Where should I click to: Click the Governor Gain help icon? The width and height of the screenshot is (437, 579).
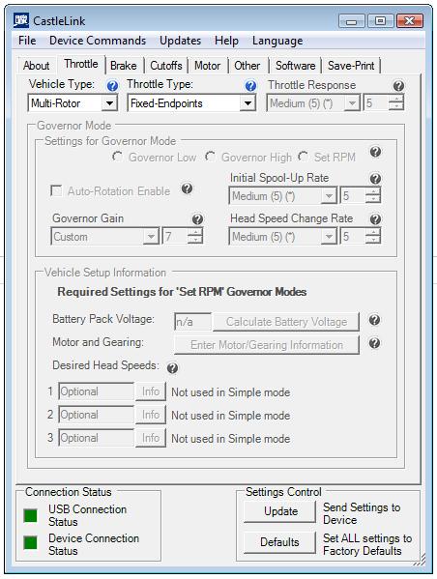[x=197, y=219]
